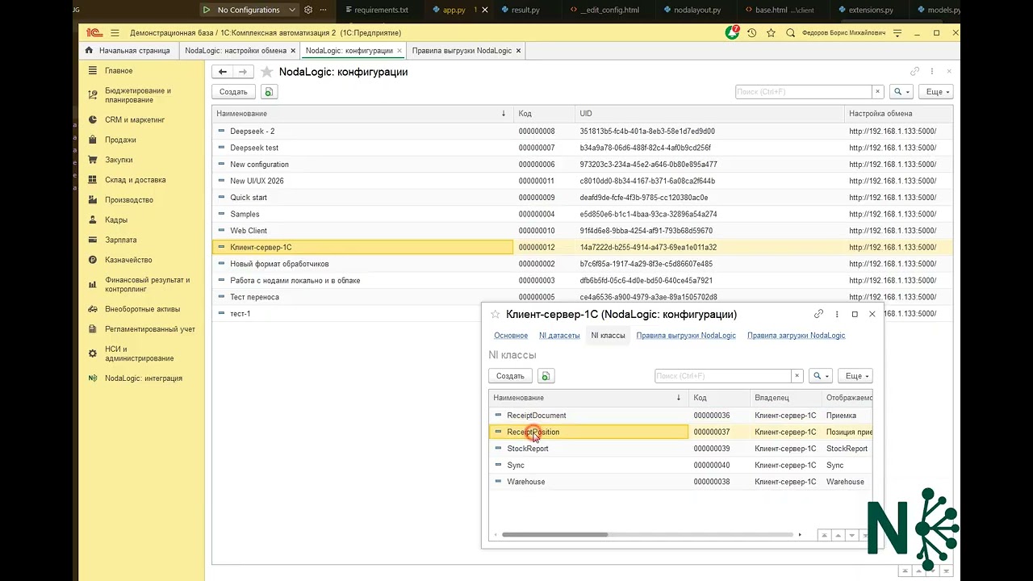Switch to Начальная страница tab
The image size is (1033, 581).
(129, 50)
